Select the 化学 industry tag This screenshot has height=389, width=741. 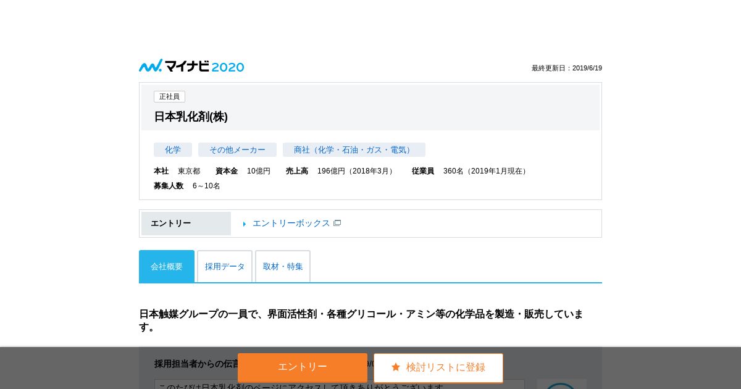click(173, 150)
